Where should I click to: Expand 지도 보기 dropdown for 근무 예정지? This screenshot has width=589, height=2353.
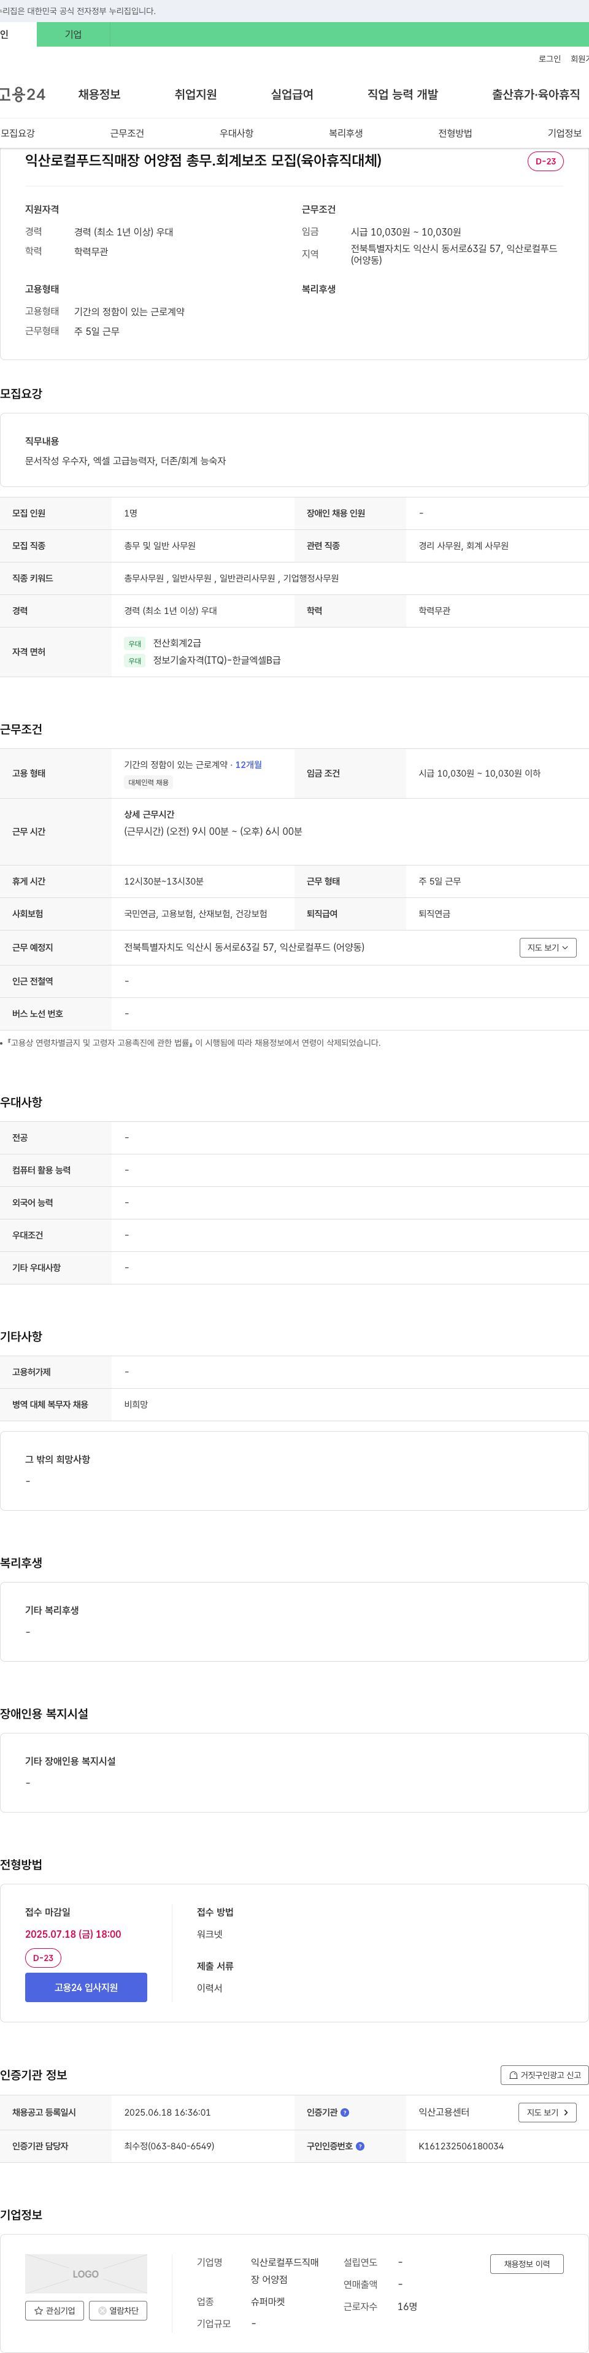548,947
